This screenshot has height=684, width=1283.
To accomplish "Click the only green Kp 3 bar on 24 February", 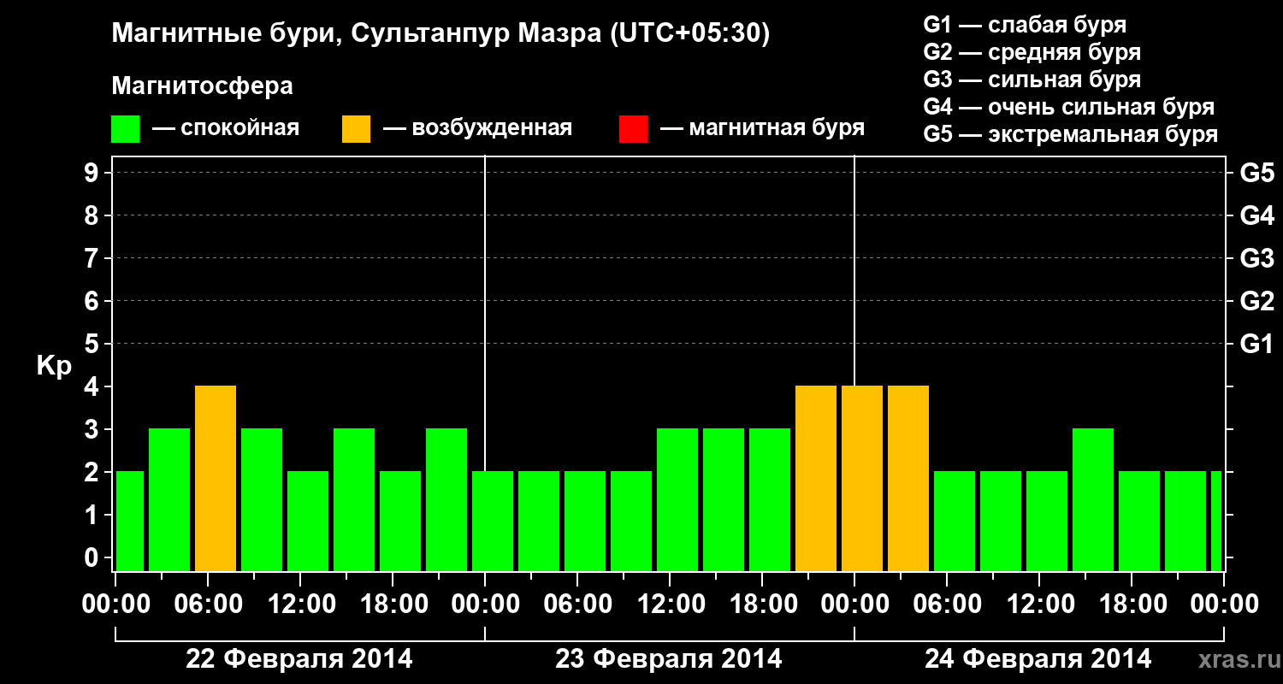I will (x=1093, y=500).
